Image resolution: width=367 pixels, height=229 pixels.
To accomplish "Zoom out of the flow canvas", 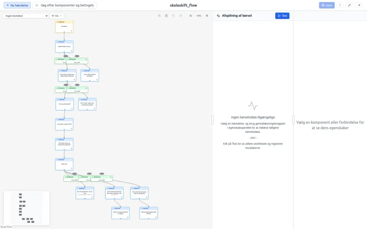I will click(191, 16).
